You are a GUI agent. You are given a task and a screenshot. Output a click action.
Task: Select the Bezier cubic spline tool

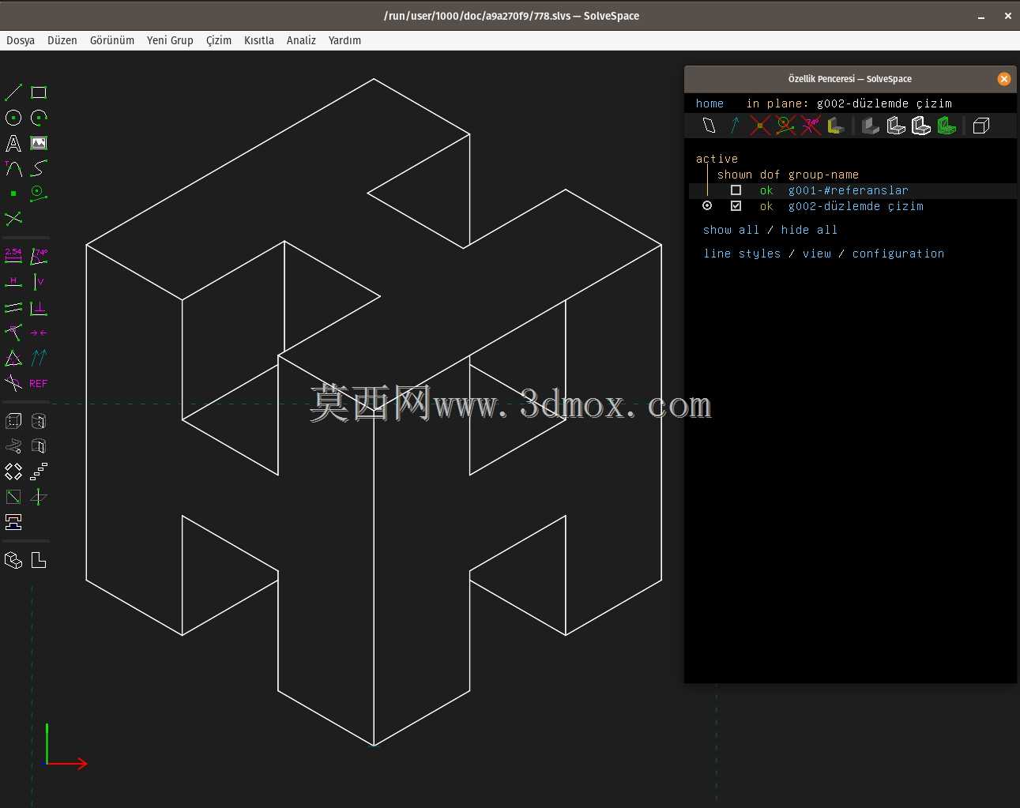(39, 168)
